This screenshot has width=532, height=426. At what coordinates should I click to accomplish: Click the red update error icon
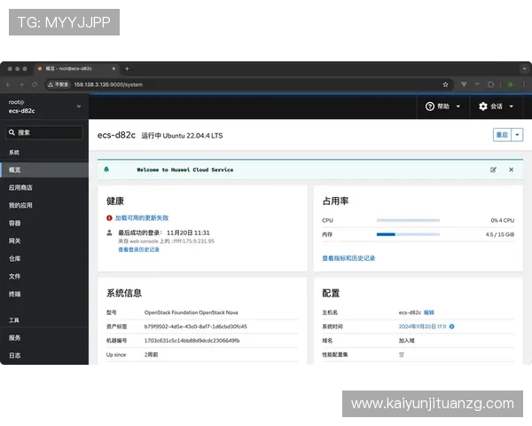109,217
